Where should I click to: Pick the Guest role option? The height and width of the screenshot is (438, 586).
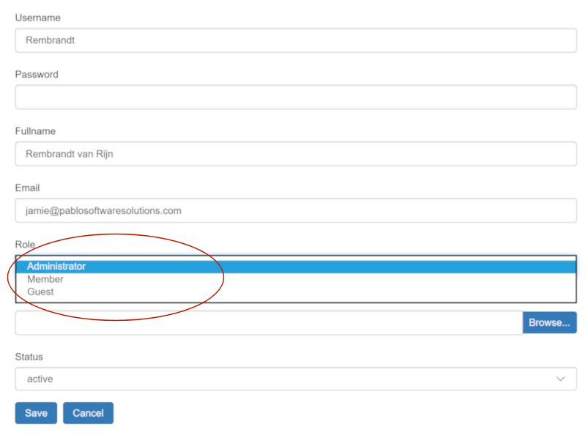tap(40, 292)
